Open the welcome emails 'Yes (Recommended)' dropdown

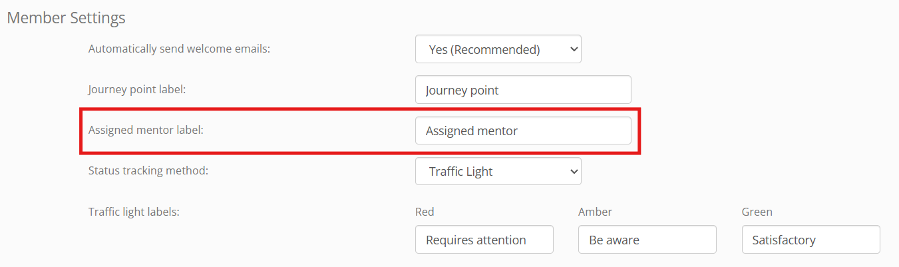click(x=492, y=49)
